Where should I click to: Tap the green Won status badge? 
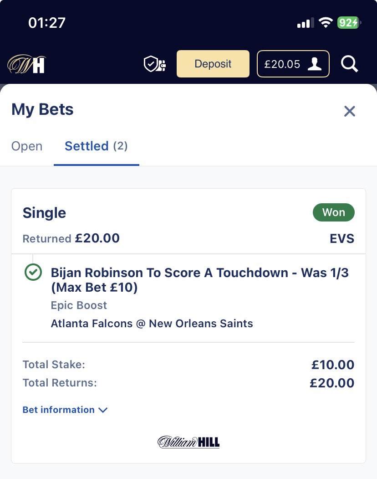tap(334, 212)
